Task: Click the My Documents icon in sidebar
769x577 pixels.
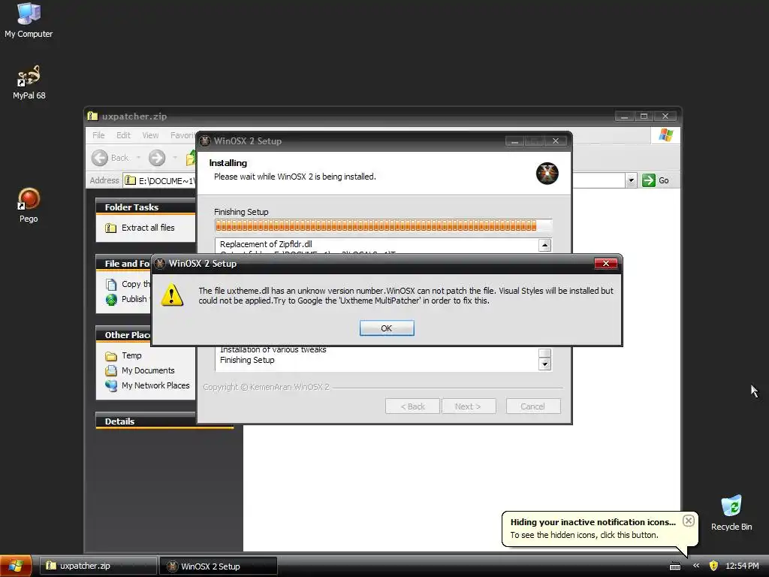Action: [x=111, y=371]
